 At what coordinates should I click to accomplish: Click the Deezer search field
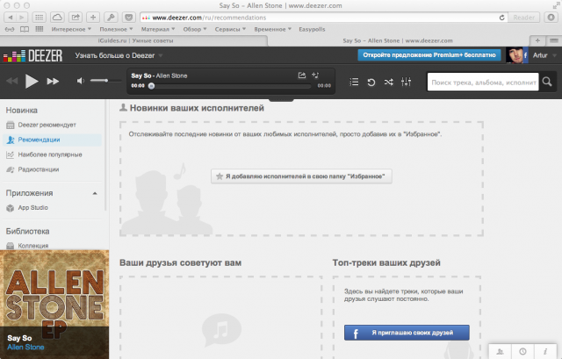tap(483, 82)
